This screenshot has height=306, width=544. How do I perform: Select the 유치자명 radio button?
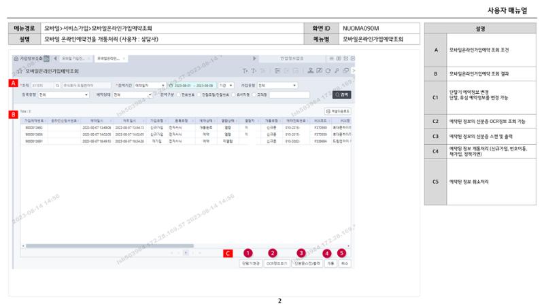click(x=233, y=95)
